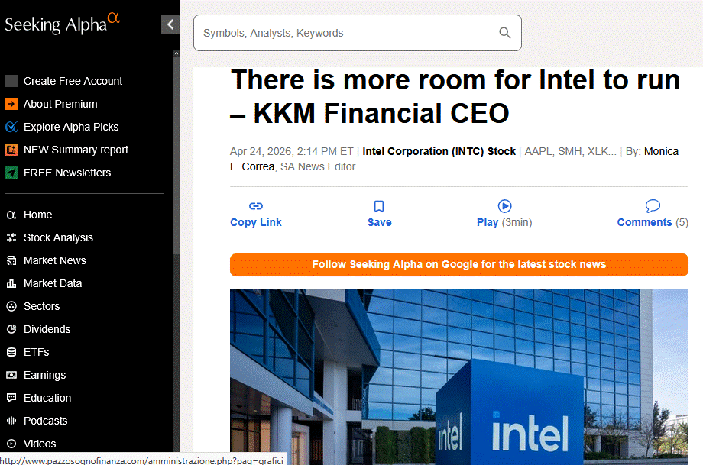Go to Stock Analysis section
The image size is (703, 465).
(58, 237)
